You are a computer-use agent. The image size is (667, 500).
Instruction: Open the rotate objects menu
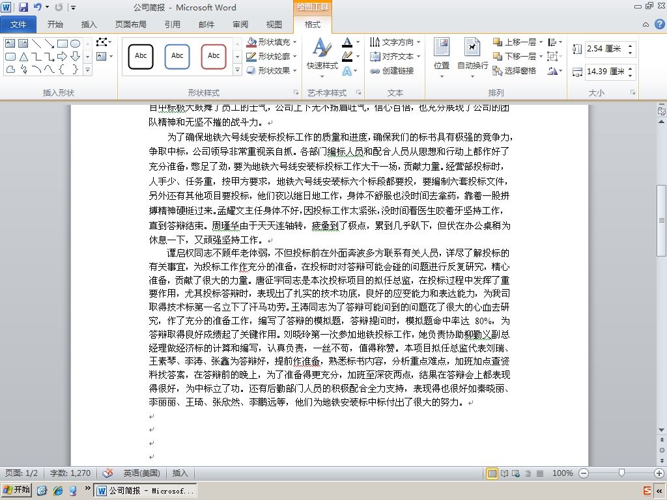[x=555, y=70]
